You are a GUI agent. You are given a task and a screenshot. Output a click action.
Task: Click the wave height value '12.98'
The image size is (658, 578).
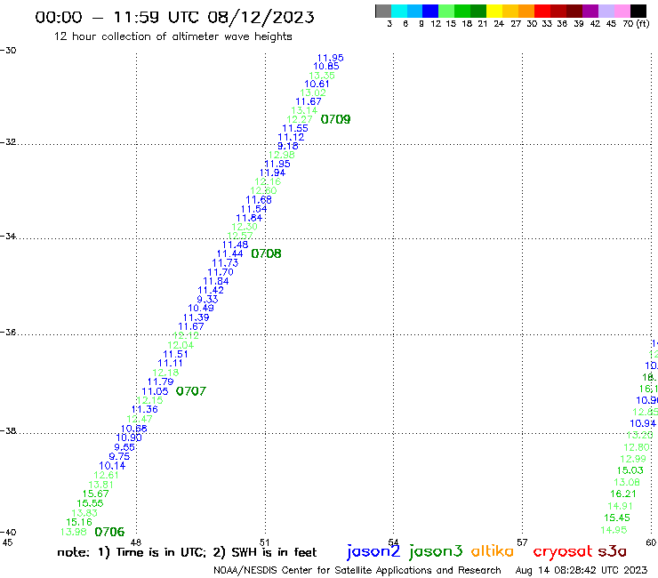point(282,155)
